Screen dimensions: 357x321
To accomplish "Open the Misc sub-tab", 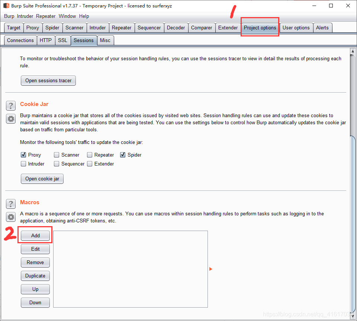I will coord(105,40).
